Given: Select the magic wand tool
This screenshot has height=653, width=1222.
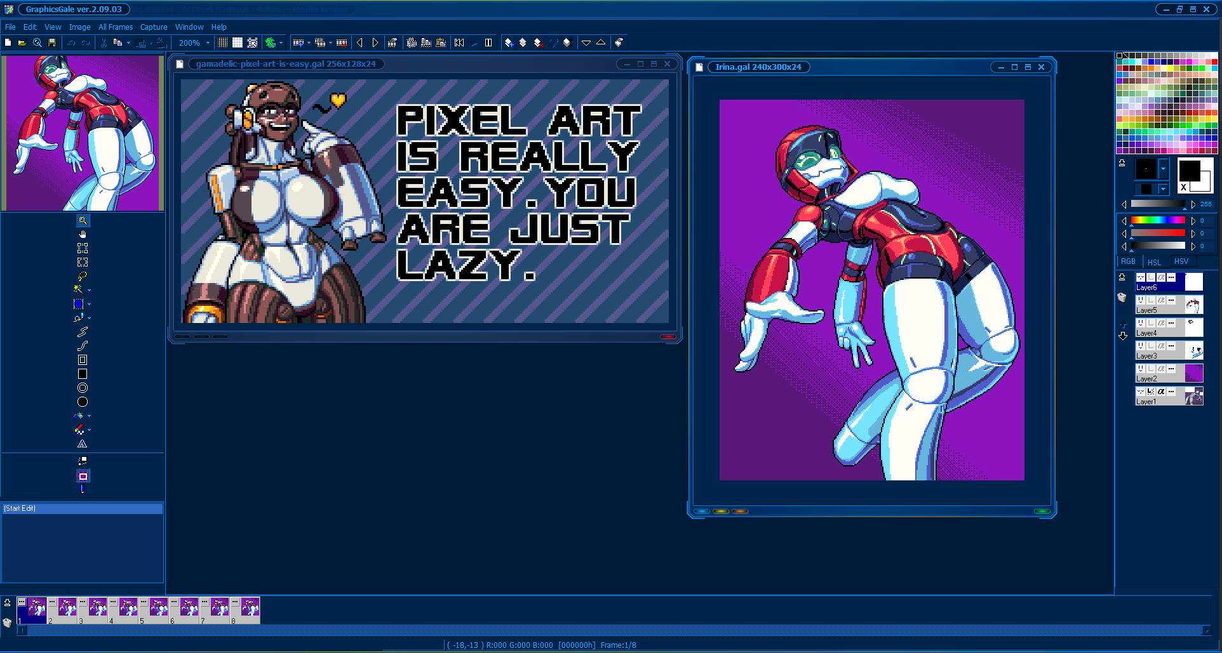Looking at the screenshot, I should click(79, 290).
